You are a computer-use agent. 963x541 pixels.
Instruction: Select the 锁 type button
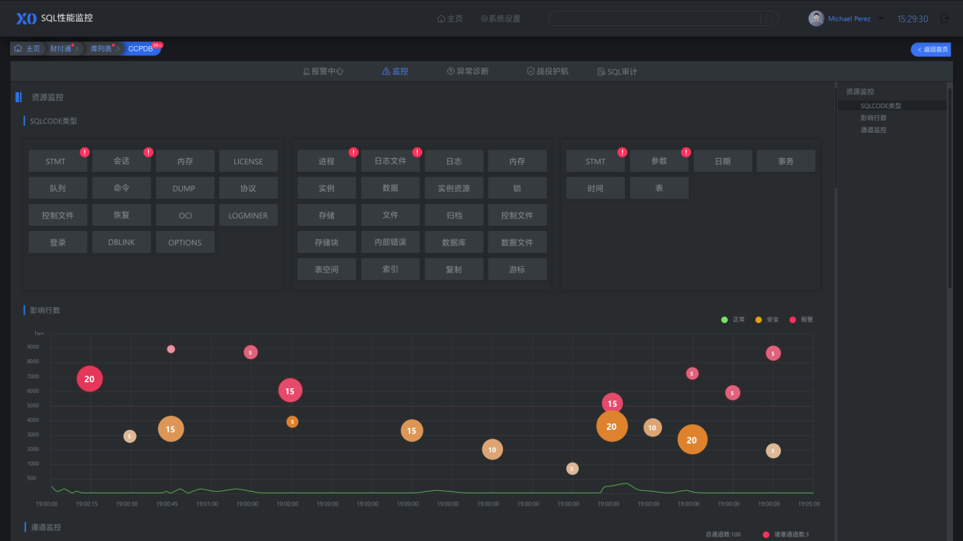(517, 188)
